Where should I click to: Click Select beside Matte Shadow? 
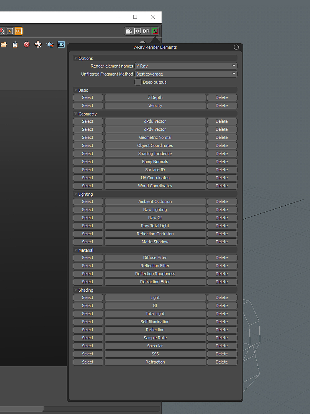click(88, 242)
